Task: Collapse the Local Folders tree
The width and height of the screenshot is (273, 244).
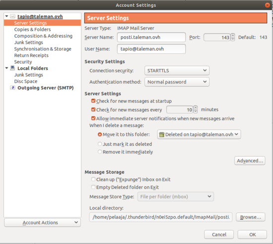Action: (x=6, y=68)
